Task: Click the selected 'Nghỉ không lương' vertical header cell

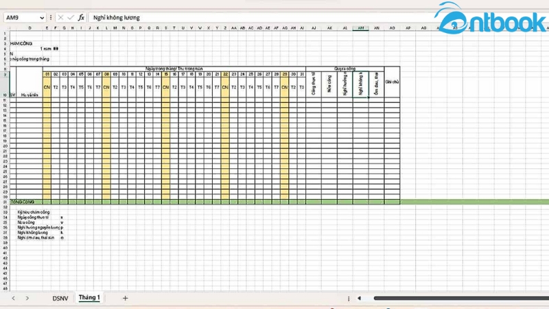Action: click(361, 84)
